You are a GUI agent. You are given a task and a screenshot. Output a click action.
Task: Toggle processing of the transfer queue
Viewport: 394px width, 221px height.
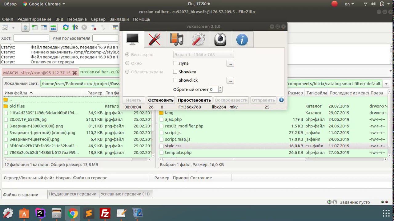point(75,28)
